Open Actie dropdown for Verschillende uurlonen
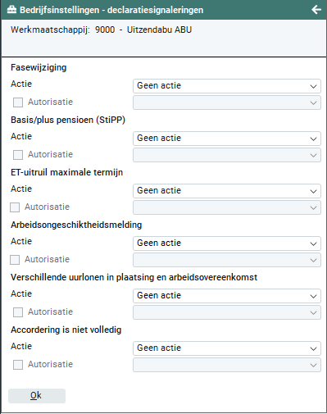 tap(227, 296)
